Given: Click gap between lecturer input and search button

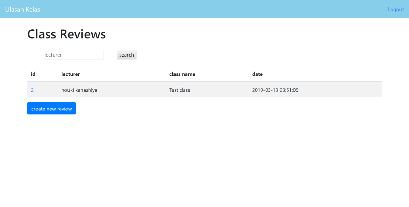Looking at the screenshot, I should coord(110,55).
